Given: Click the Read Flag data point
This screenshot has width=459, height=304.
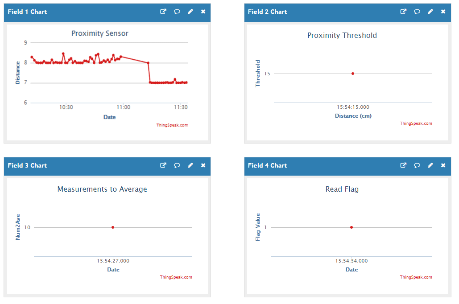Looking at the screenshot, I should (351, 227).
